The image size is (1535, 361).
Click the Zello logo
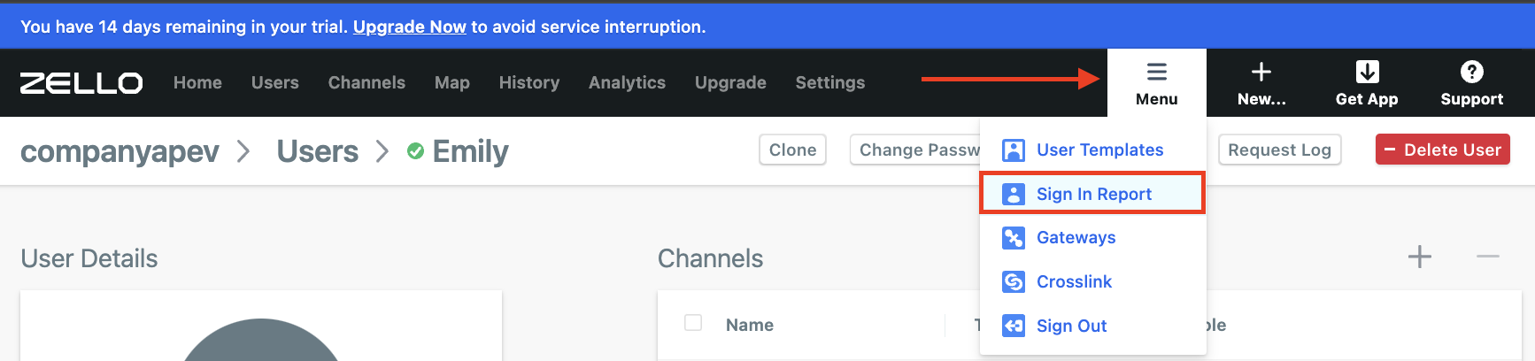tap(81, 83)
